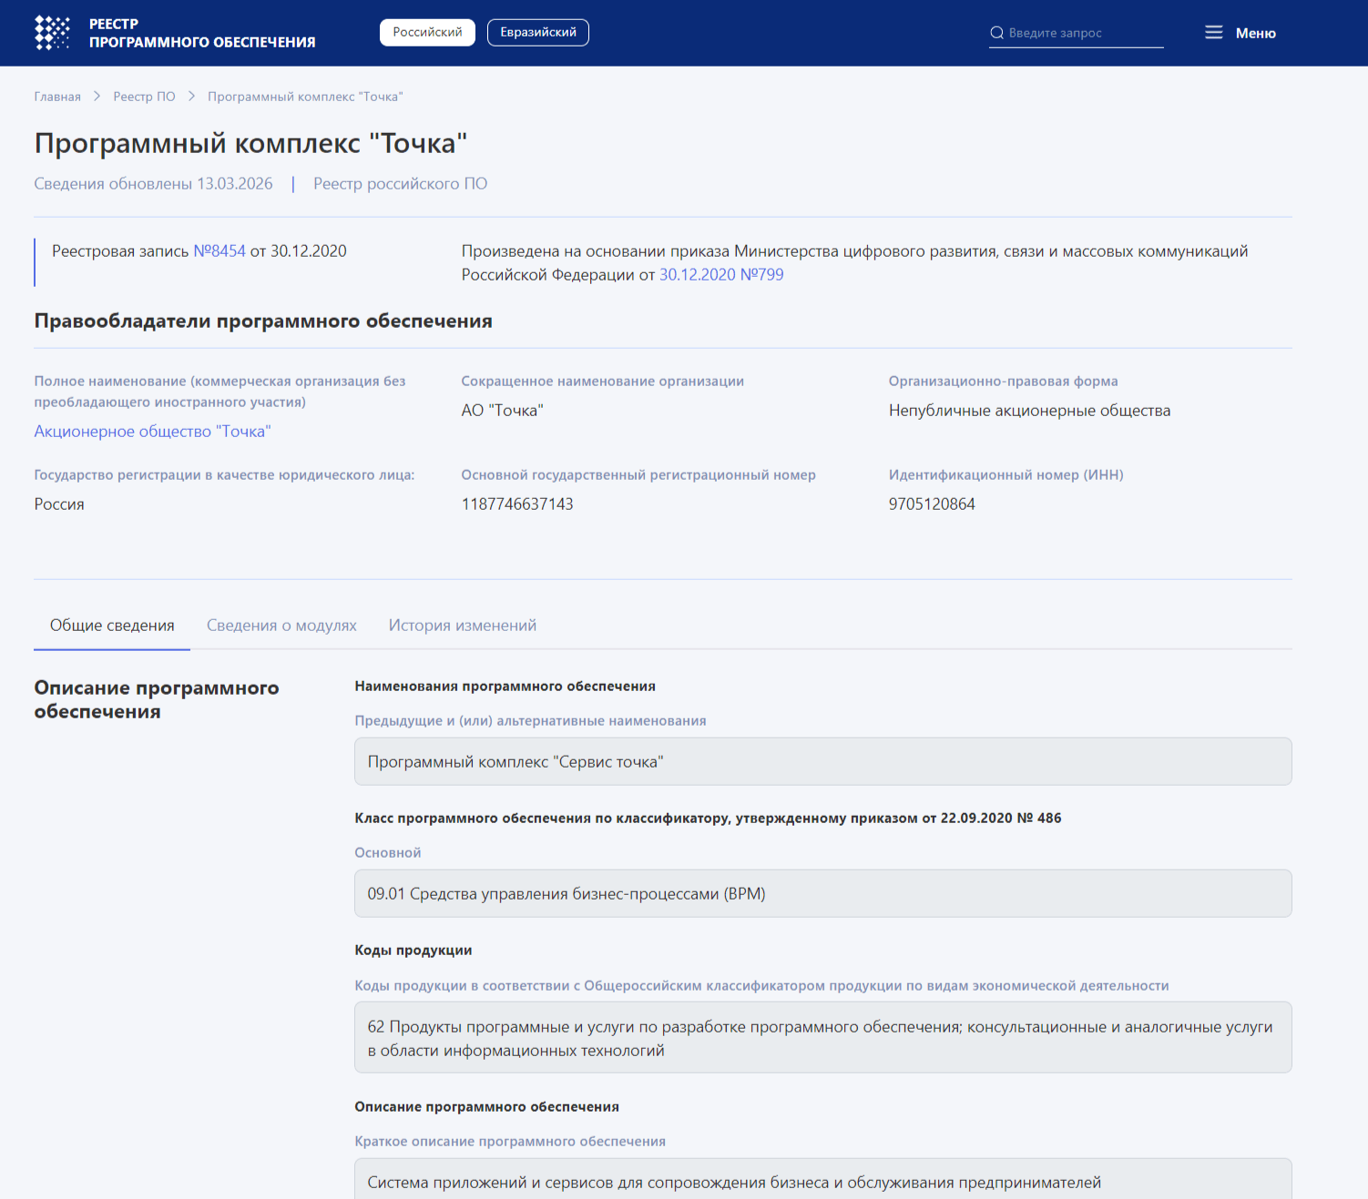Screen dimensions: 1368x1199
Task: Click the РЕЕСТР ПРОГРАММНОГО ОБЕСПЕЧЕНИЯ title
Action: coord(202,33)
